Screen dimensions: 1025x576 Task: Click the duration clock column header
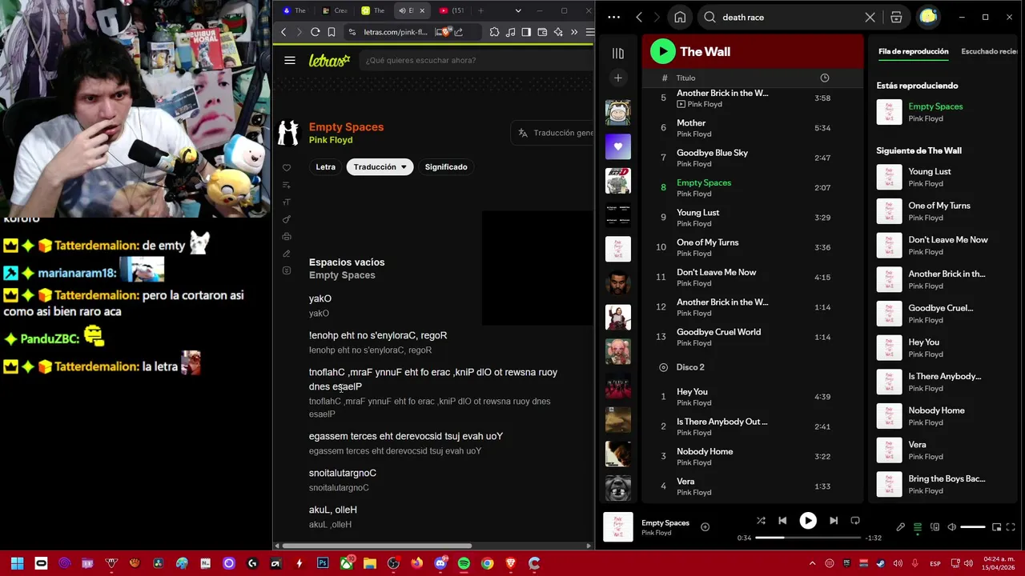pos(824,78)
